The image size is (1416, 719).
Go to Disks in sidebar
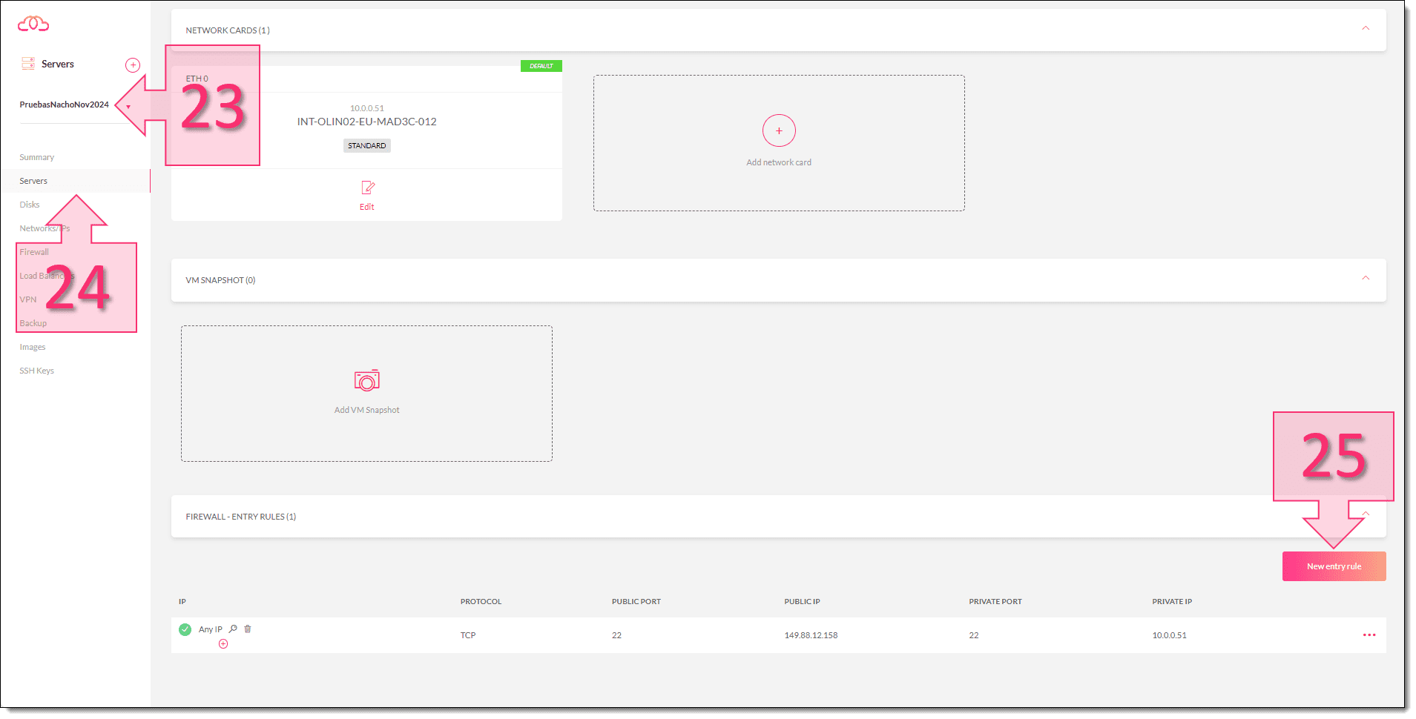click(x=30, y=205)
